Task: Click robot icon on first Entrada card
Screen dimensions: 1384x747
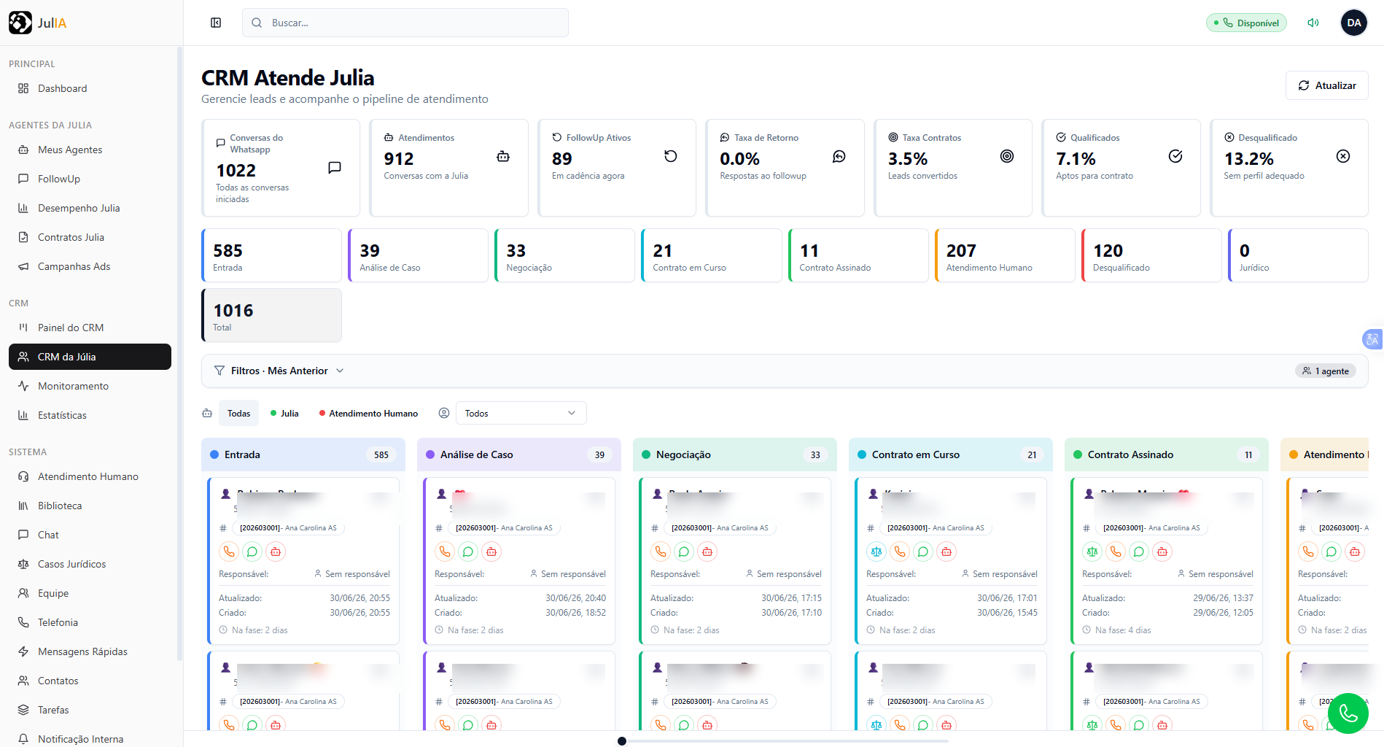Action: tap(276, 551)
